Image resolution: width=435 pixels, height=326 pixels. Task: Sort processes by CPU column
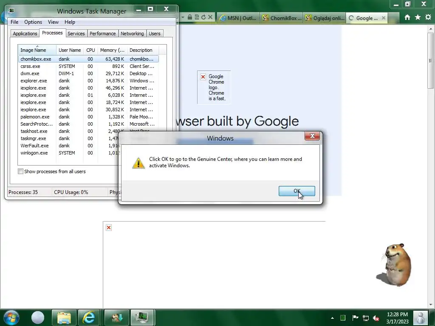[x=90, y=50]
